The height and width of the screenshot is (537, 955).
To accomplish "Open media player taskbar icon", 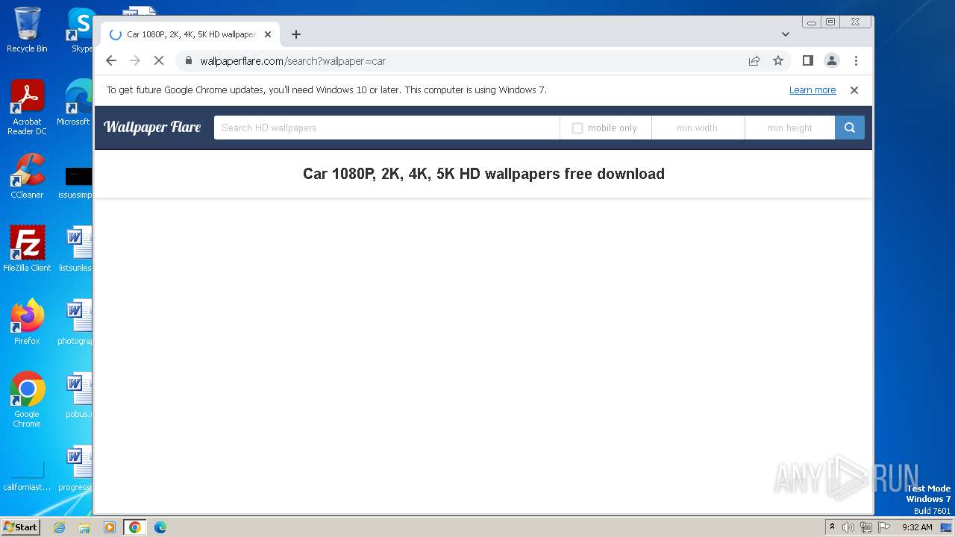I will [110, 527].
